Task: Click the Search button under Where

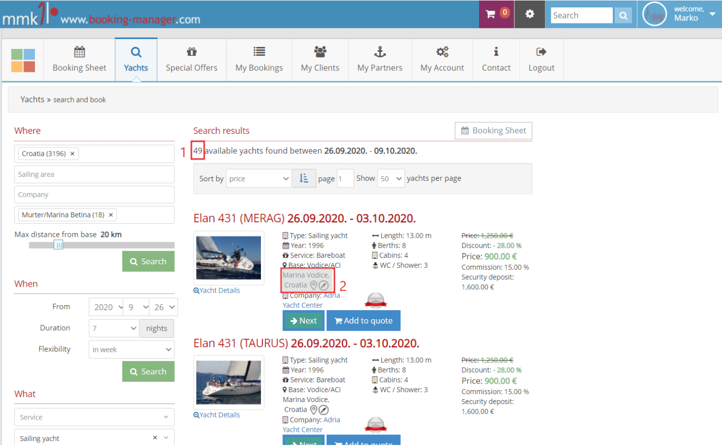Action: point(148,261)
